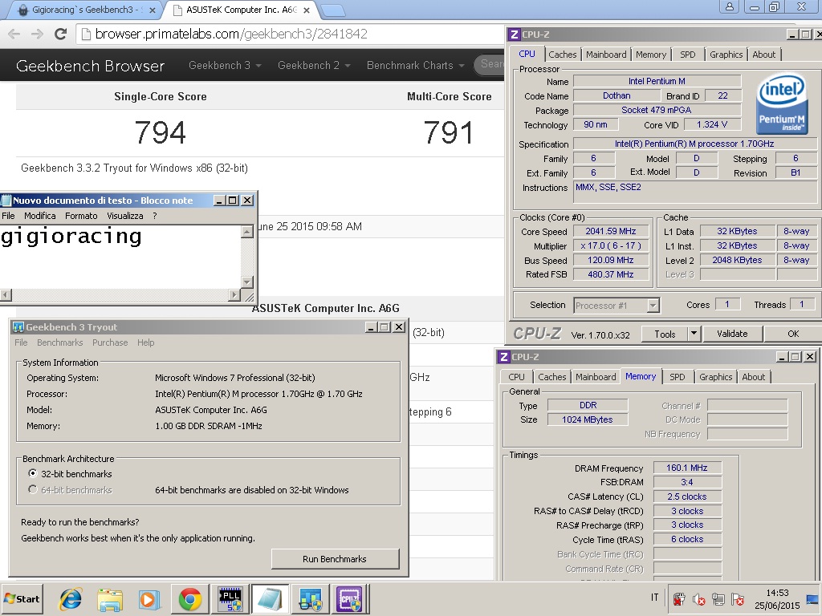
Task: Switch to Mainboard tab in upper CPU-Z
Action: click(x=606, y=55)
